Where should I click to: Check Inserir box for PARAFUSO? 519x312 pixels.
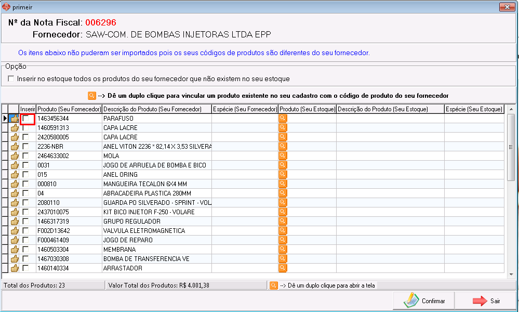point(25,118)
